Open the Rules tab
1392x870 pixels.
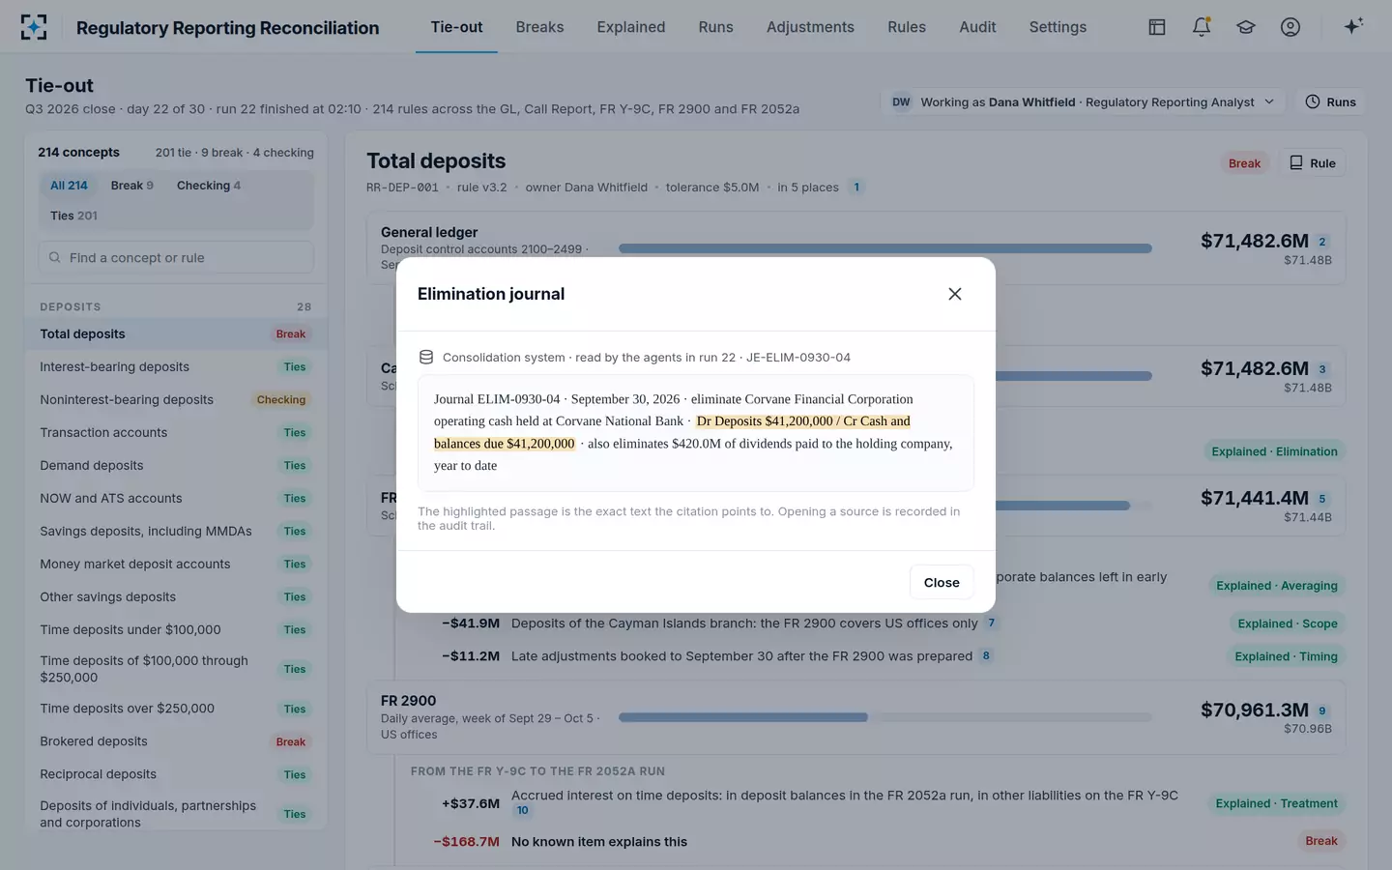click(907, 27)
